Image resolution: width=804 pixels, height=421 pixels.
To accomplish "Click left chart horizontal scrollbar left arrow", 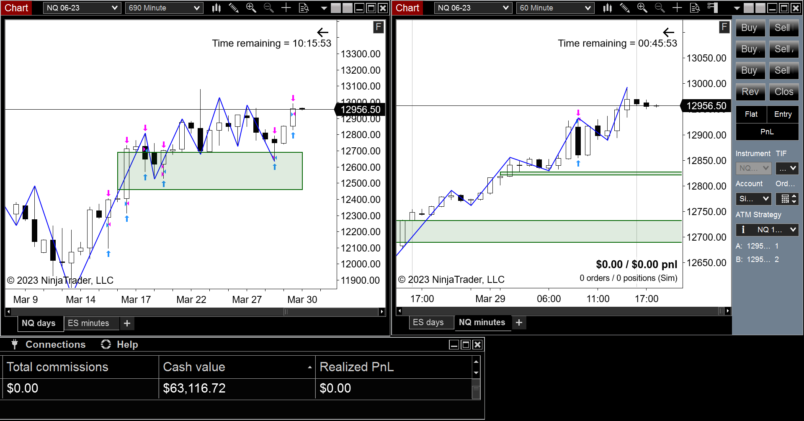I will click(x=8, y=311).
